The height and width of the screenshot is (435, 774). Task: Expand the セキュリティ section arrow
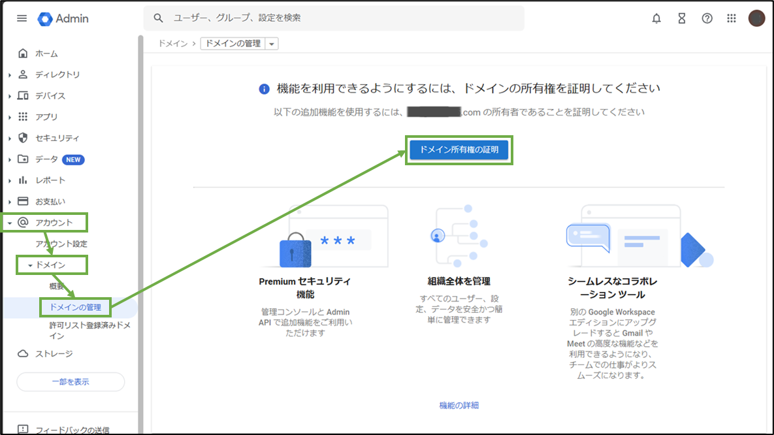(x=9, y=138)
